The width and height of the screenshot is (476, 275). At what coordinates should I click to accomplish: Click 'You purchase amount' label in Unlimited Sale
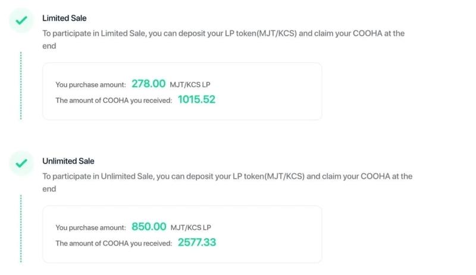pos(90,227)
